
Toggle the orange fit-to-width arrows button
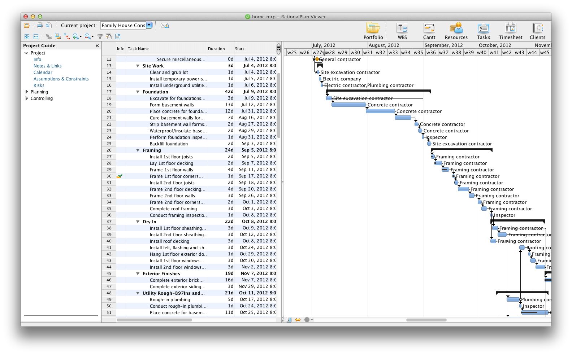tap(298, 320)
